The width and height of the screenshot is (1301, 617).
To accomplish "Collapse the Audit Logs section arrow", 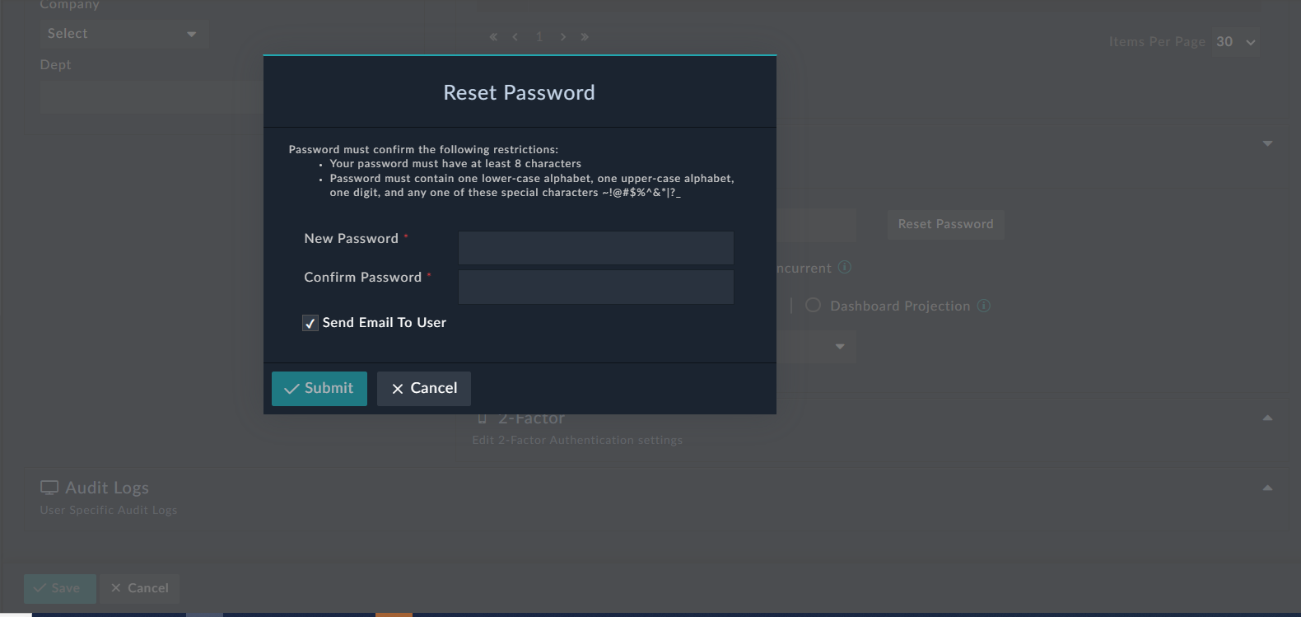I will tap(1267, 488).
